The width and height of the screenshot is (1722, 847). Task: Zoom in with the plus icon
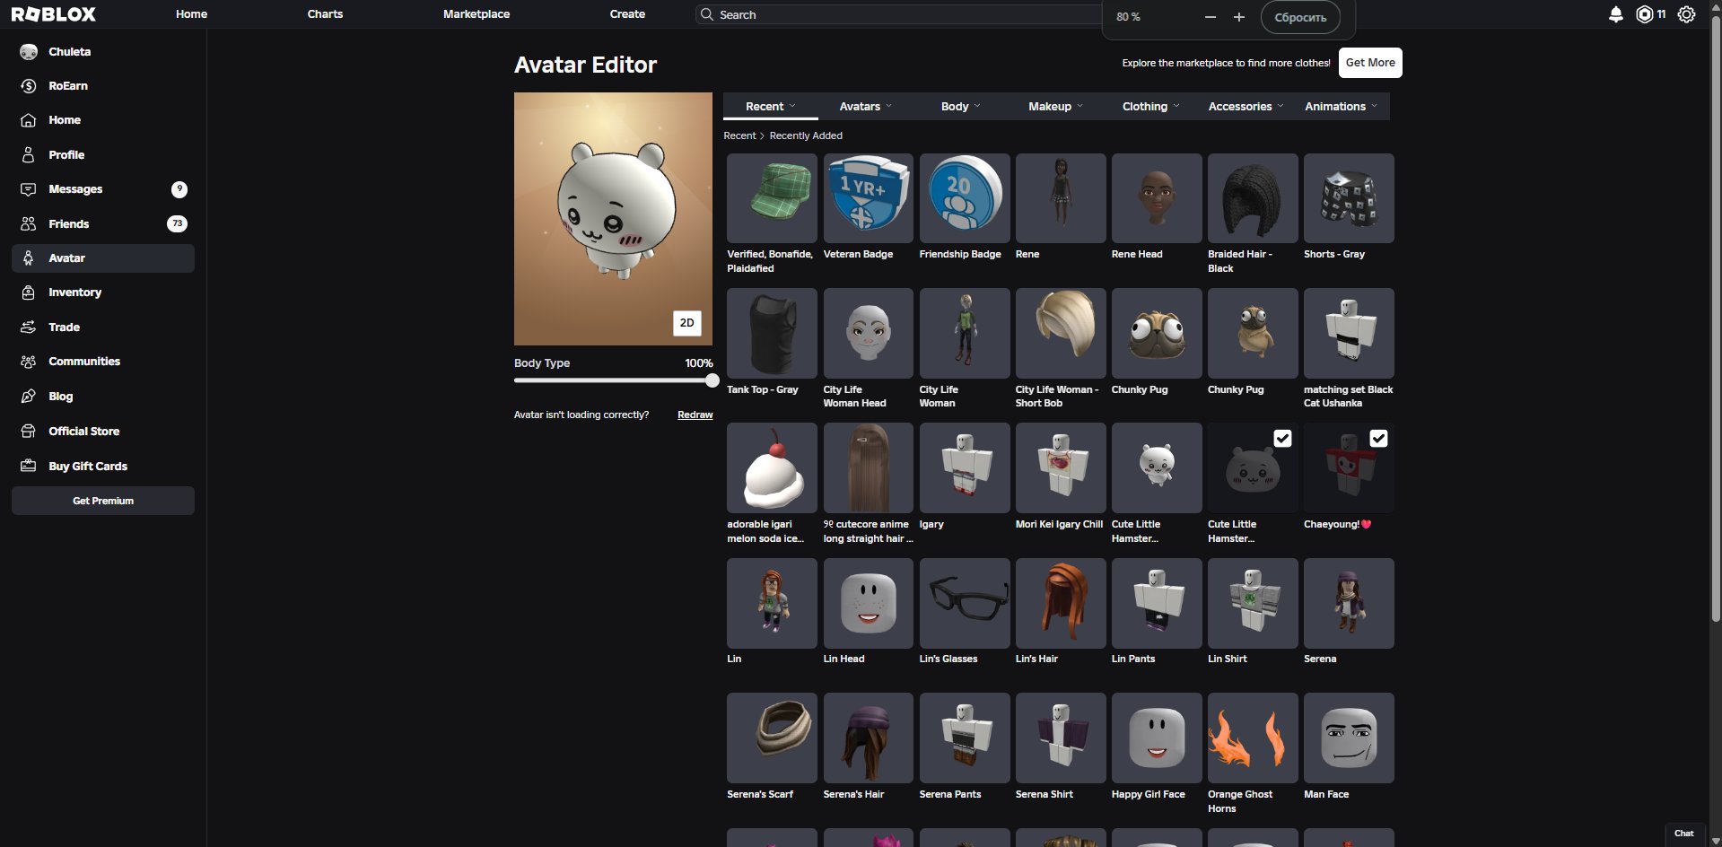[x=1239, y=17]
